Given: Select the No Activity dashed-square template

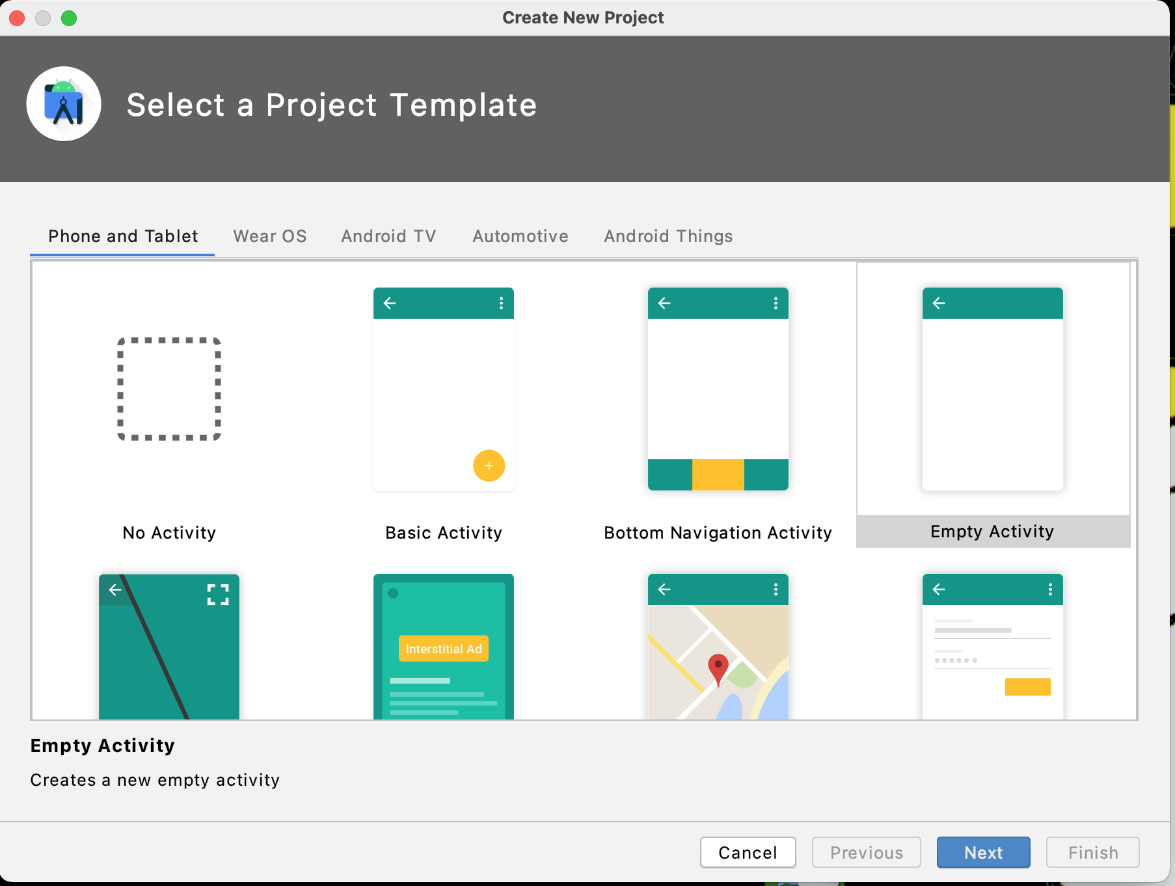Looking at the screenshot, I should (169, 389).
